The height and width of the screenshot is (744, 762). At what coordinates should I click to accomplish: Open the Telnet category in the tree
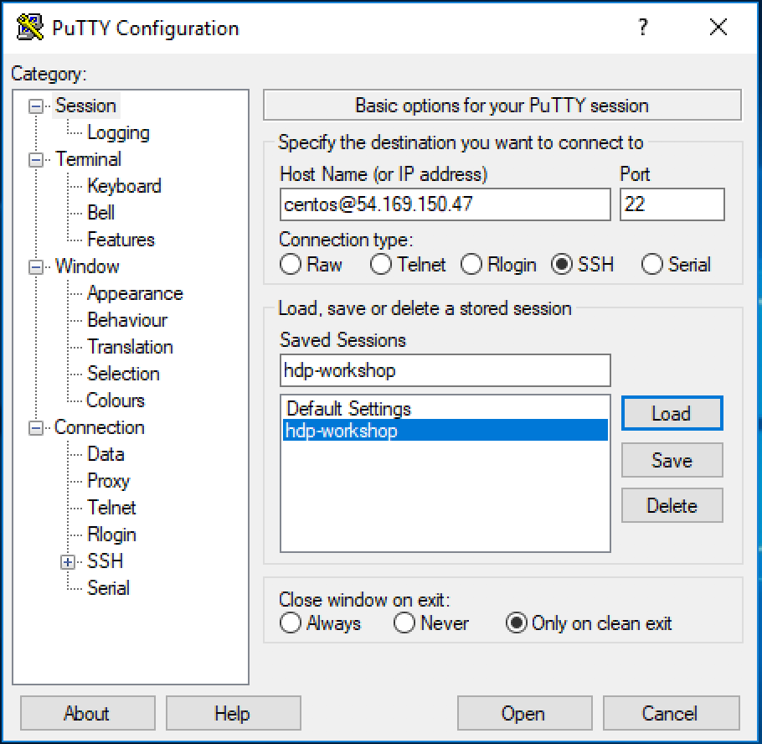[111, 508]
